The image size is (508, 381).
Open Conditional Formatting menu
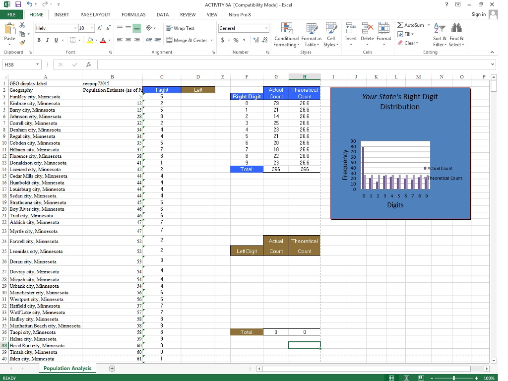286,35
